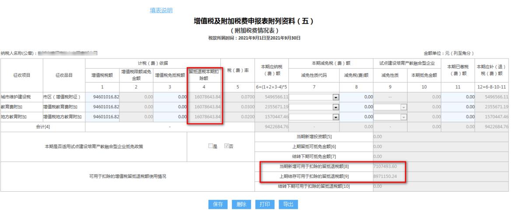Click the 删除 button
Screen dimensions: 513x210
click(242, 204)
